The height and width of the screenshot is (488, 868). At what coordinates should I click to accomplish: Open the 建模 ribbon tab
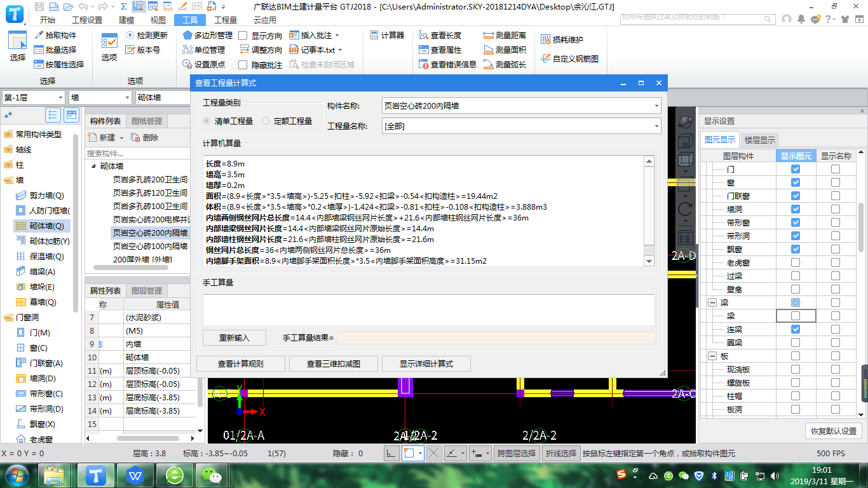126,20
